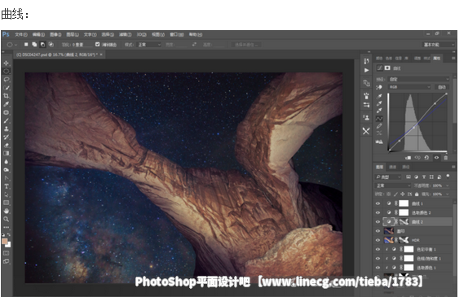
Task: Select the Eyedropper tool in left toolbox
Action: pos(7,104)
